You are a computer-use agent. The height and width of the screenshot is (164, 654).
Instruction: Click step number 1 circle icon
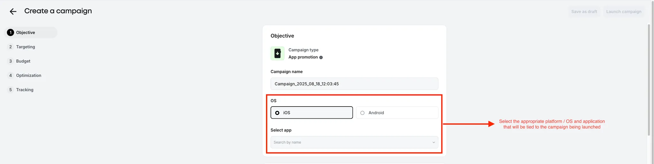(x=11, y=33)
